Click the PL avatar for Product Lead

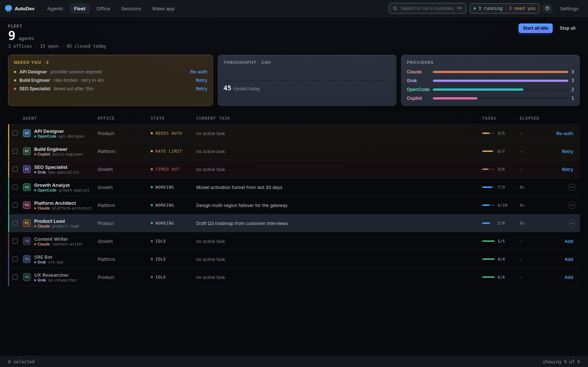pyautogui.click(x=27, y=223)
